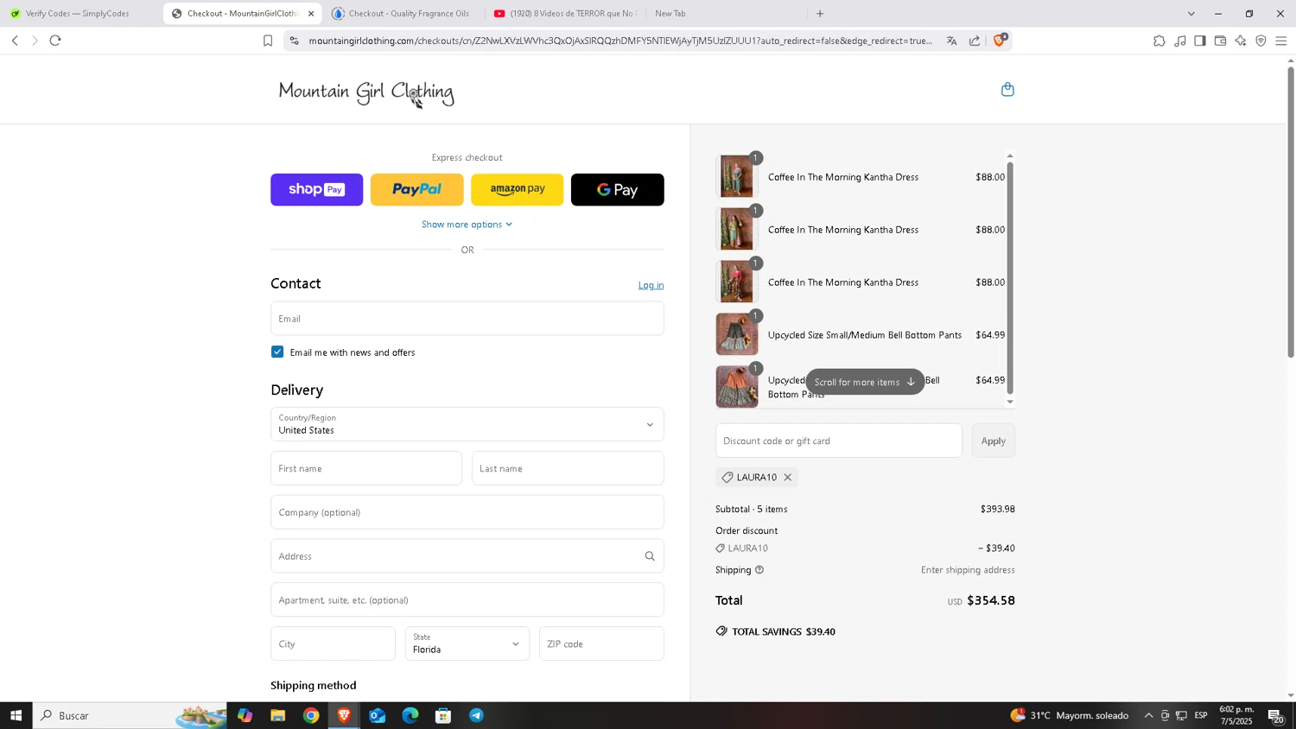Screen dimensions: 1296x729
Task: Click the Scroll for more items button
Action: pyautogui.click(x=865, y=382)
